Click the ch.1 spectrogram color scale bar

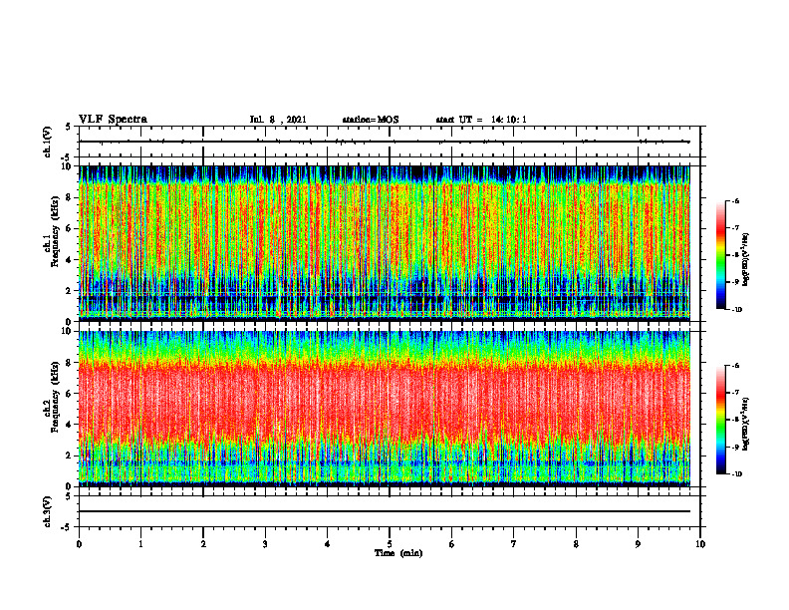click(720, 255)
